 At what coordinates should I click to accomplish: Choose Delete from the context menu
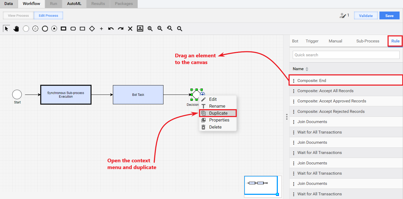tap(218, 127)
